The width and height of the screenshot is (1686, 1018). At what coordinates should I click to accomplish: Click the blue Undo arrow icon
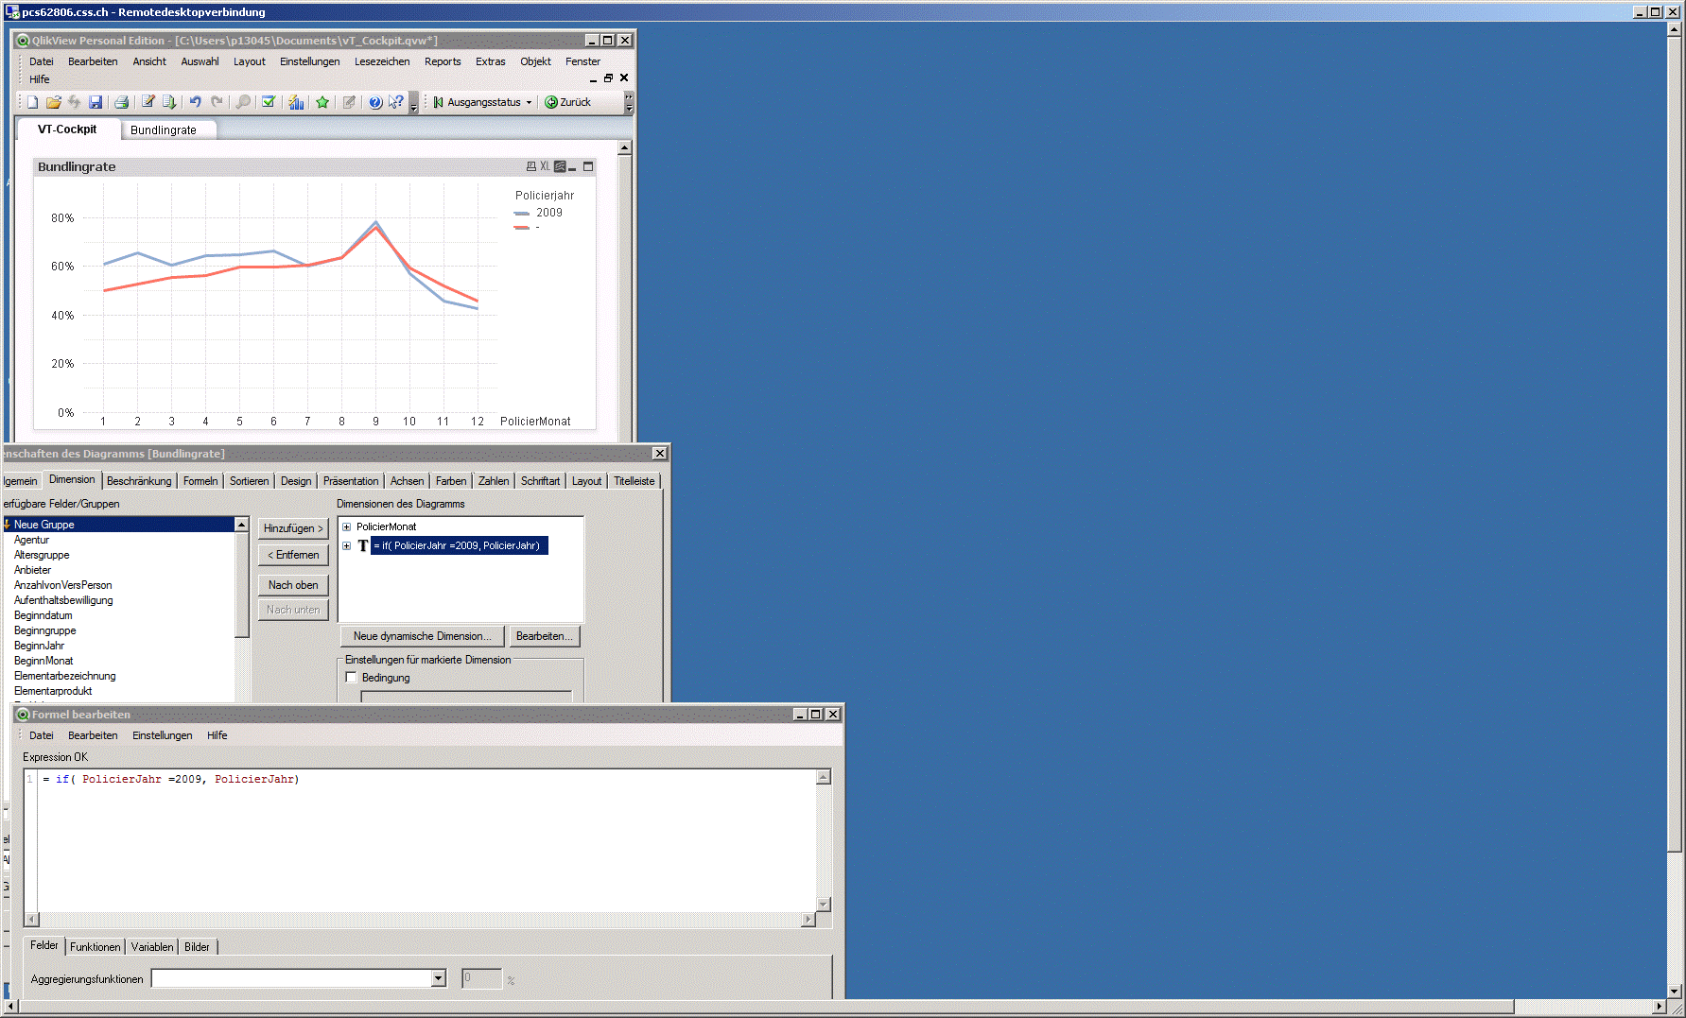(x=196, y=102)
